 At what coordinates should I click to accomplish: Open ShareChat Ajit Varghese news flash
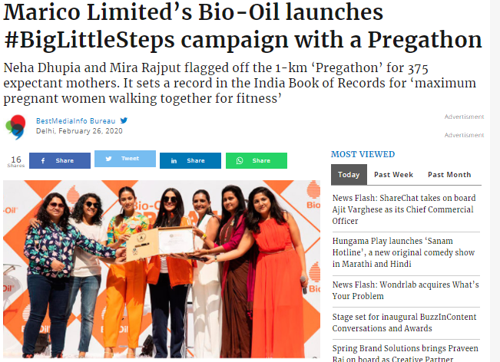404,209
